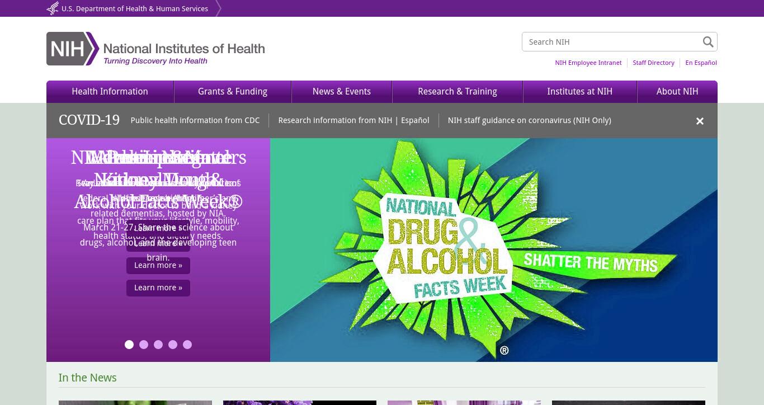This screenshot has width=764, height=405.
Task: Click the COVID-19 banner title
Action: (x=89, y=120)
